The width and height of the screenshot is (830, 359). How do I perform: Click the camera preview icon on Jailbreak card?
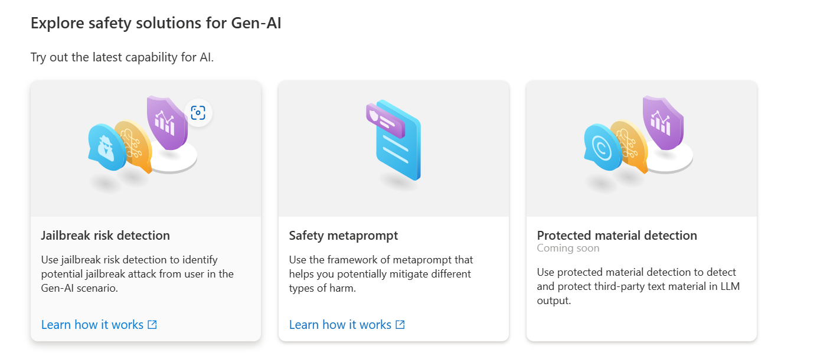pyautogui.click(x=198, y=112)
